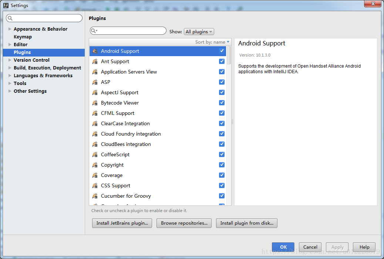Viewport: 384px width, 259px height.
Task: Uncheck the Coverage plugin
Action: [x=222, y=175]
